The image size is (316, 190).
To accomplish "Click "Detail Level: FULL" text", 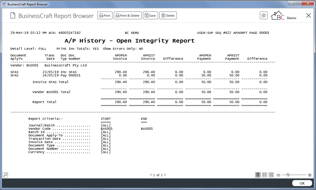I will 28,49.
